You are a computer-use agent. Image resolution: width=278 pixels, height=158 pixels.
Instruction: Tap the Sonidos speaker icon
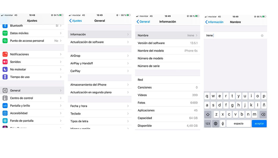coord(5,62)
